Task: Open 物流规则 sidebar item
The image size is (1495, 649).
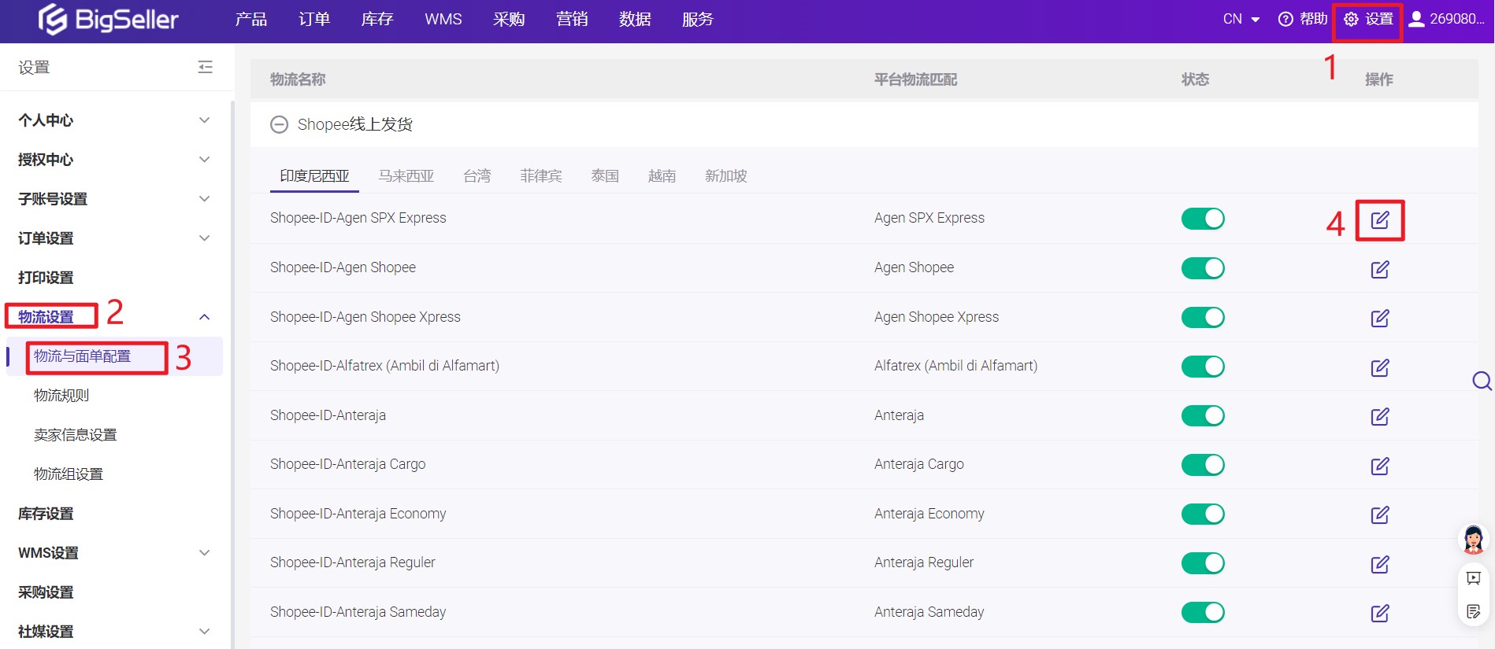Action: [x=61, y=396]
